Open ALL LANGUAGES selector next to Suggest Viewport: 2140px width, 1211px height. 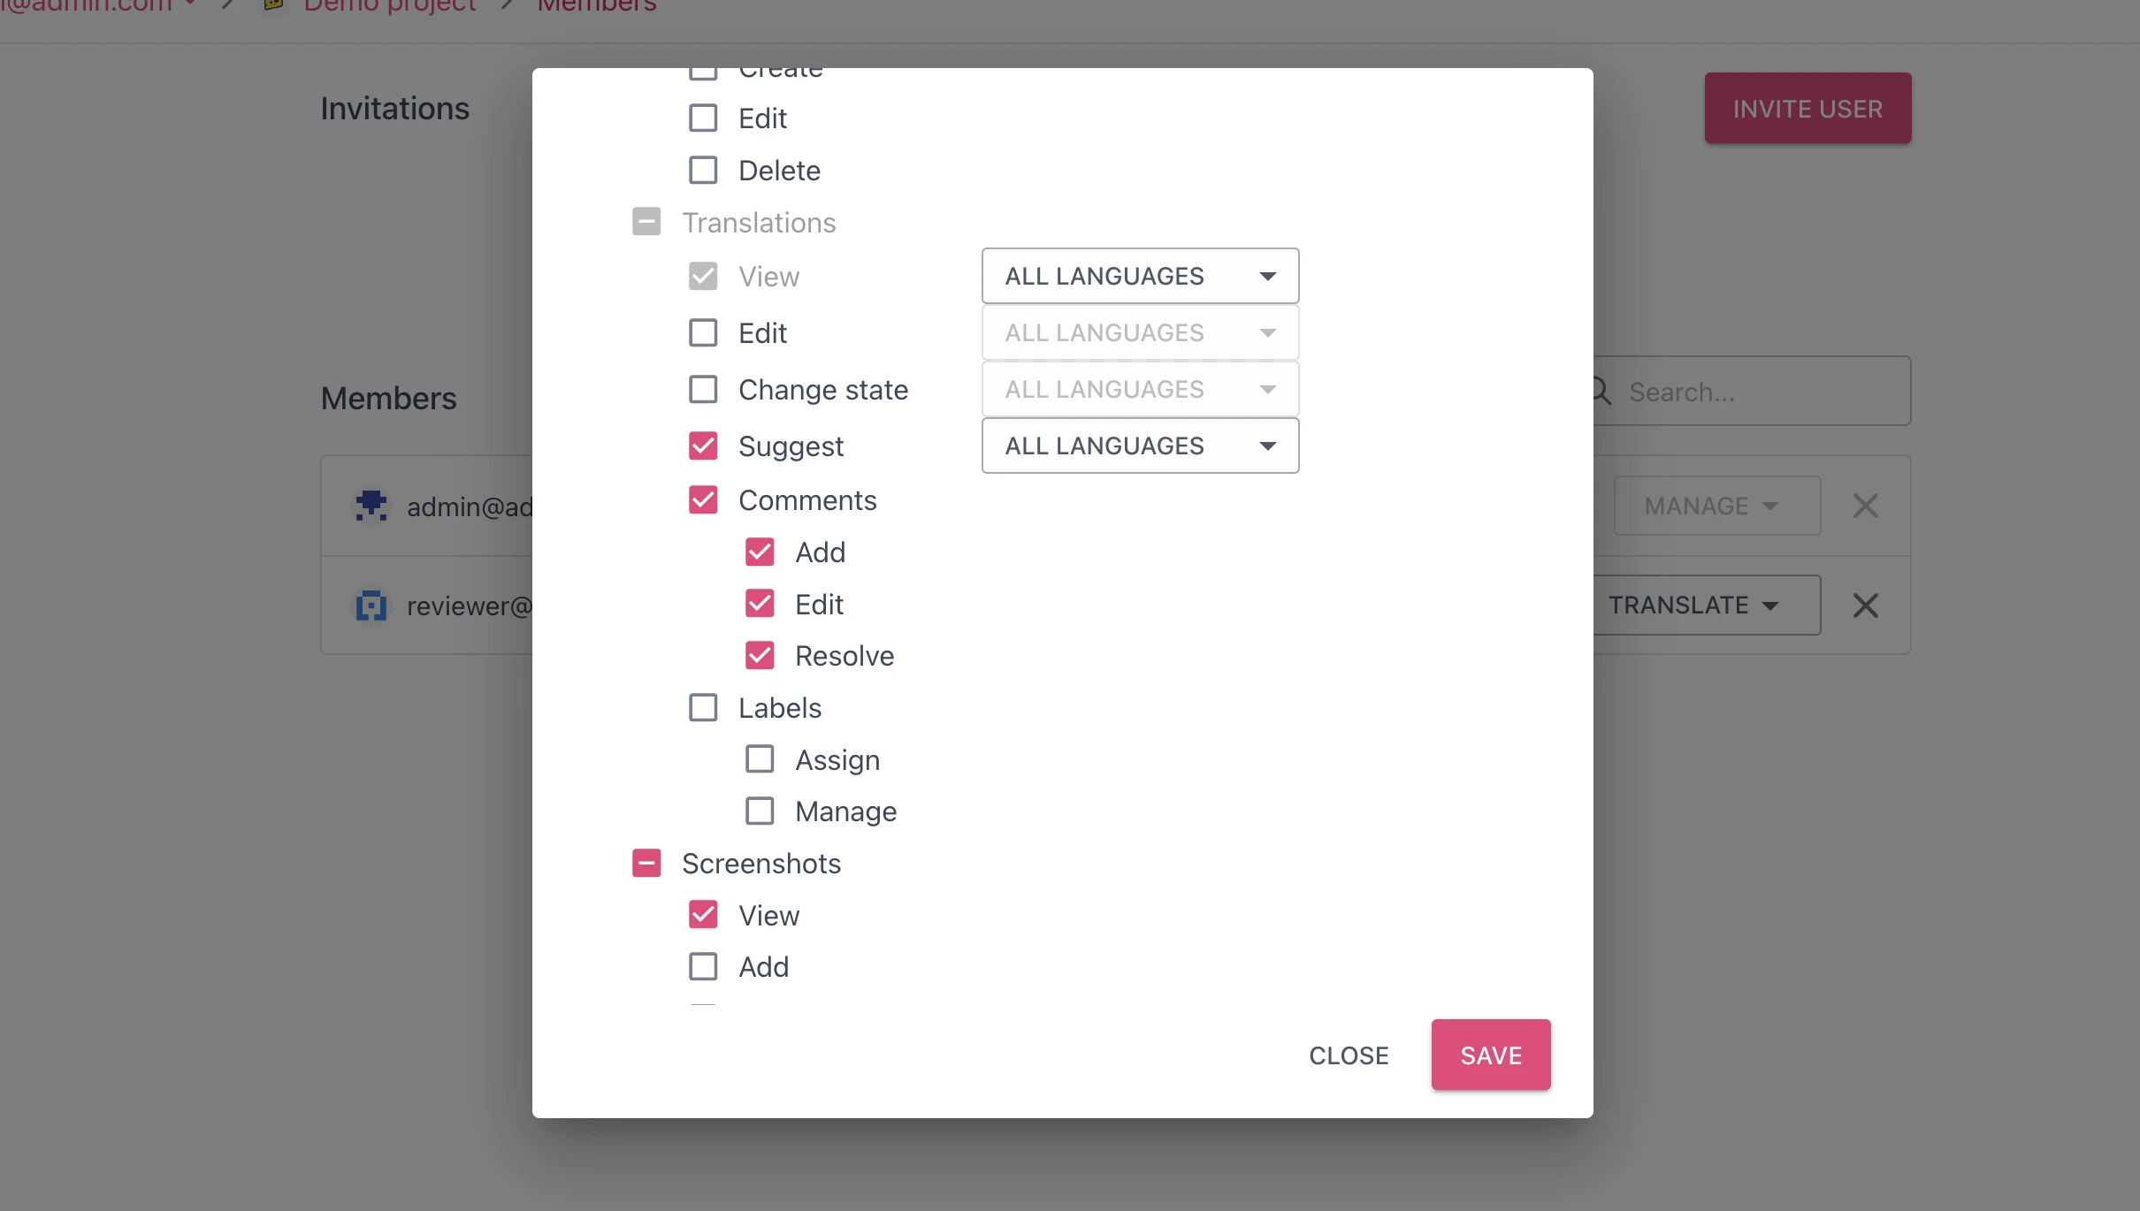pyautogui.click(x=1139, y=446)
